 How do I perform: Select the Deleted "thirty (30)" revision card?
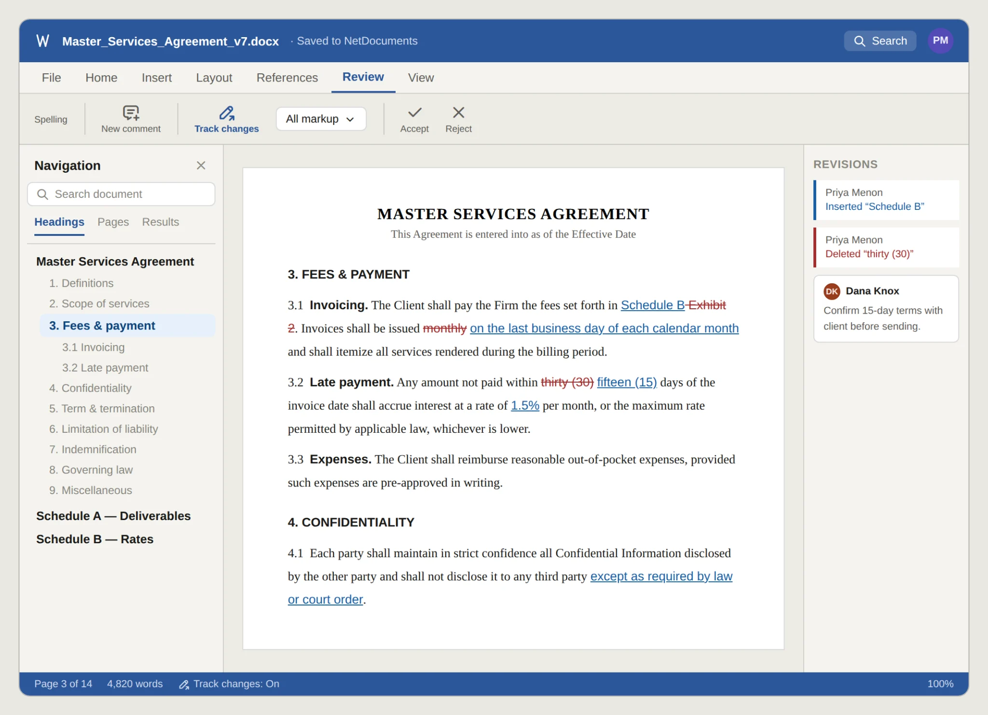[886, 247]
